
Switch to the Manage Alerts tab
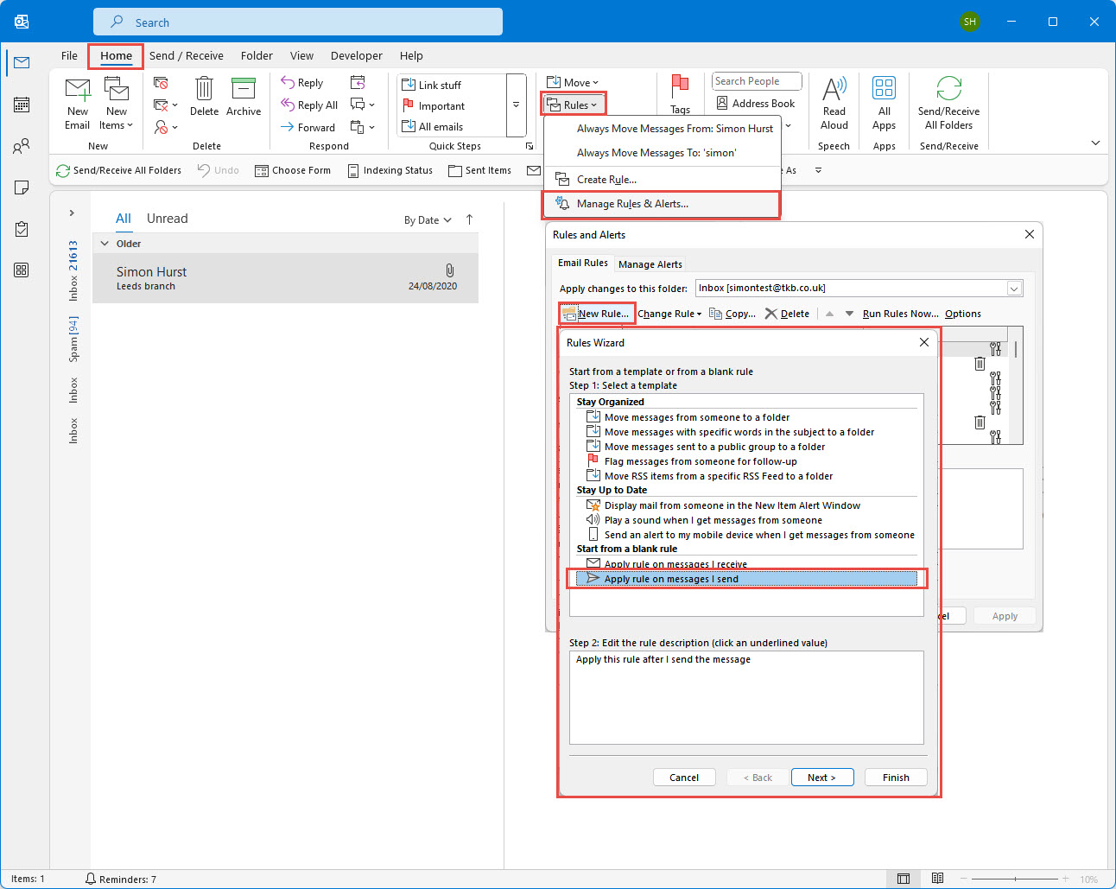(650, 264)
